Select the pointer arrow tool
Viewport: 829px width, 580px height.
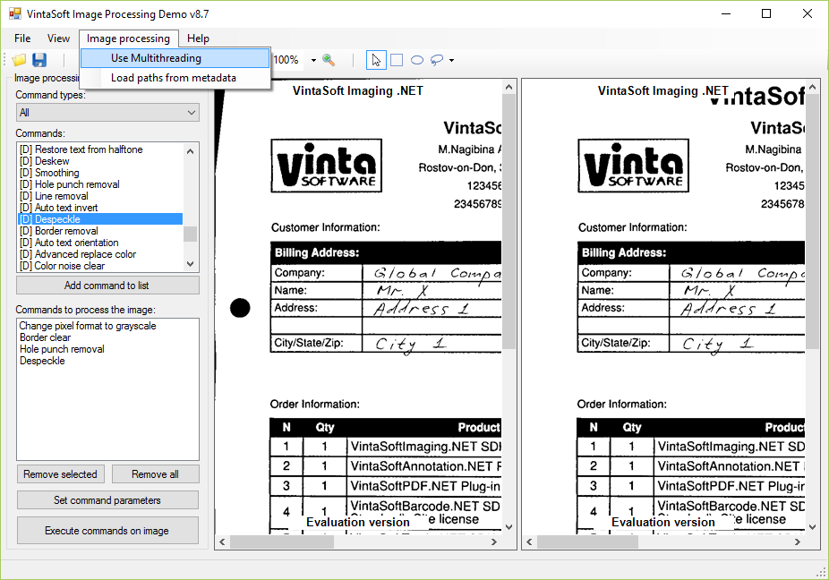click(376, 60)
